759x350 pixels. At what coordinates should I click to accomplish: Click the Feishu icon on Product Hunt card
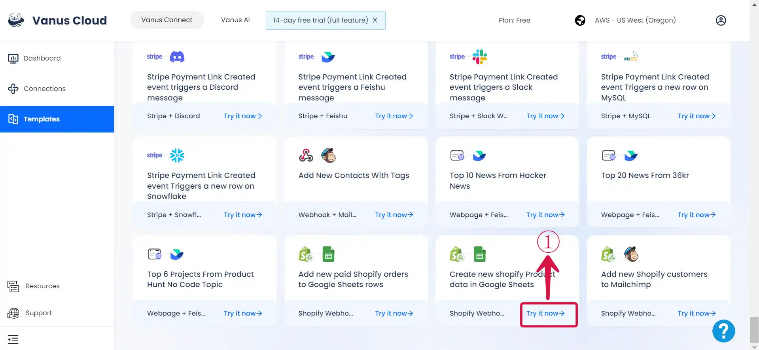pyautogui.click(x=177, y=254)
